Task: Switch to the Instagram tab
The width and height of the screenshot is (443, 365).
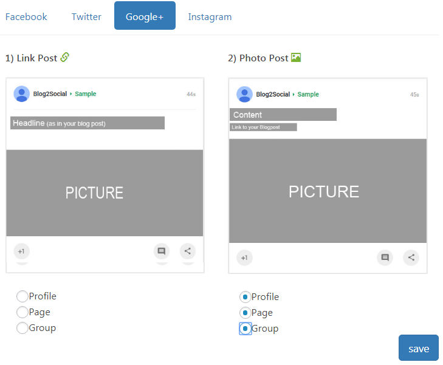Action: pos(210,16)
